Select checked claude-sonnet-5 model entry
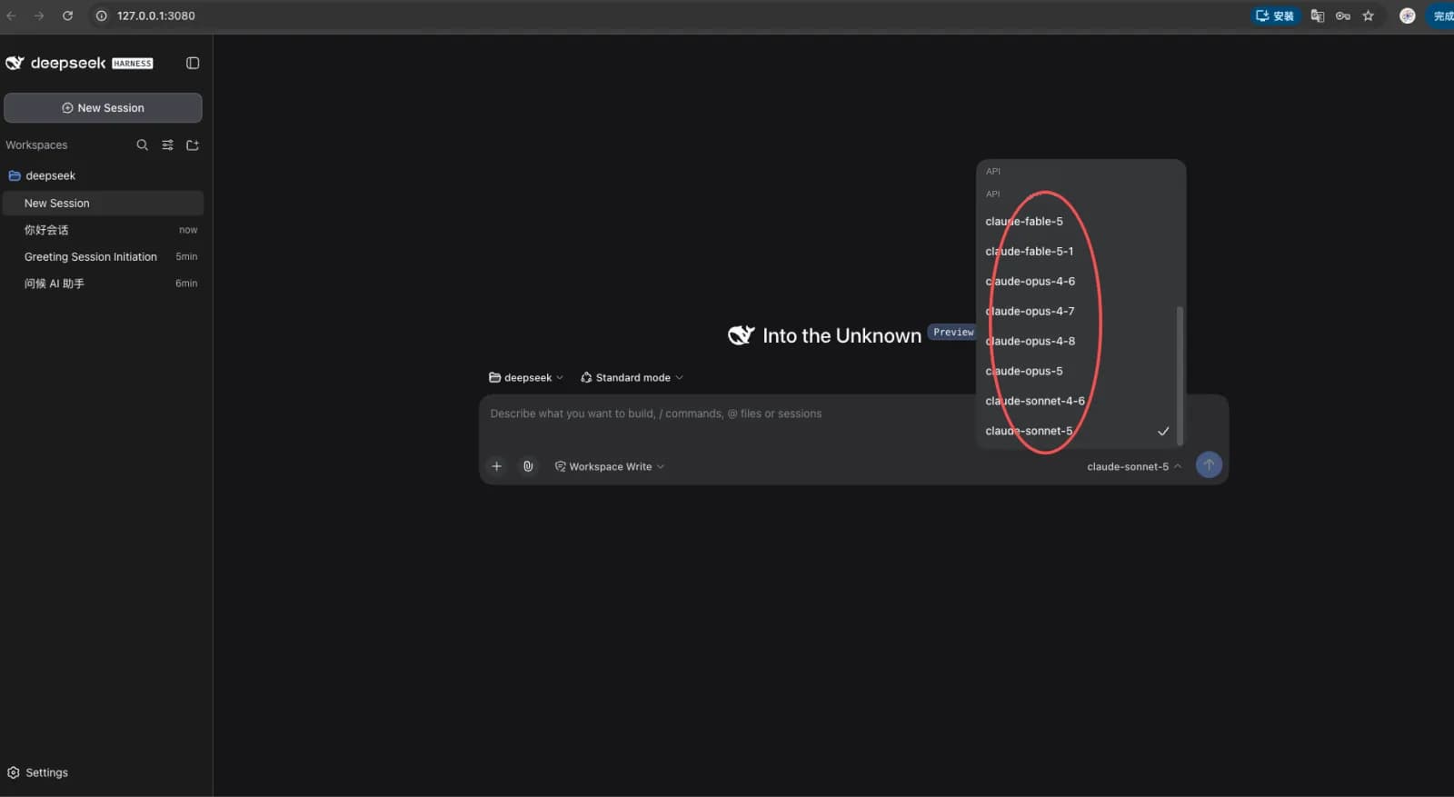 pos(1078,431)
